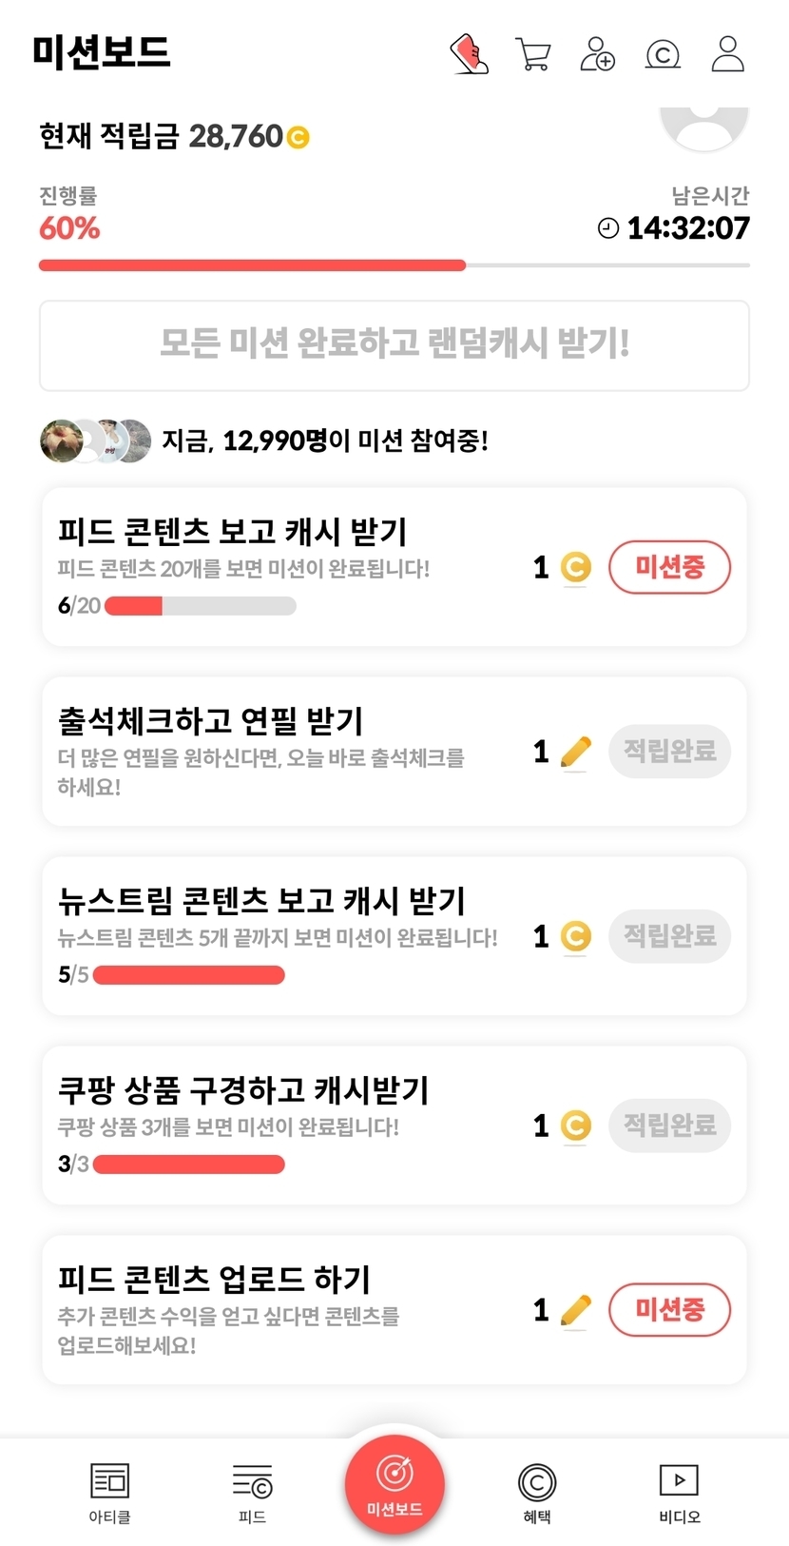This screenshot has width=789, height=1546.
Task: Go to the 비디오 tab
Action: [679, 1492]
